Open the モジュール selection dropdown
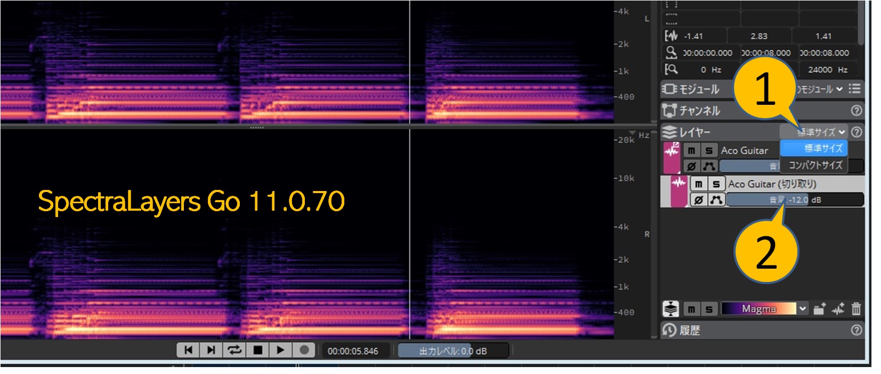Image resolution: width=881 pixels, height=374 pixels. pos(821,89)
